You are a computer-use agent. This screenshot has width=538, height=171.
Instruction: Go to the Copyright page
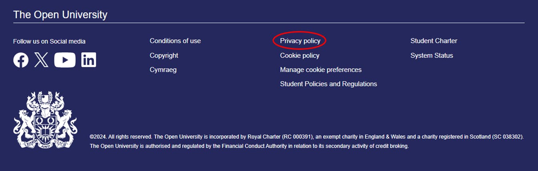164,55
